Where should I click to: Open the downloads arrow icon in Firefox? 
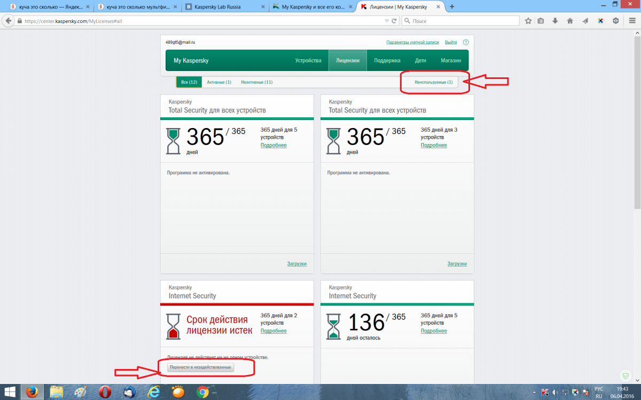[x=556, y=21]
